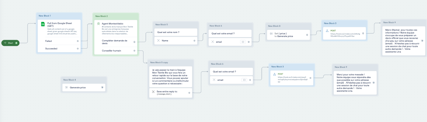This screenshot has height=122, width=427.
Task: Click the end port of Merci pour votre message
Action: point(374,83)
